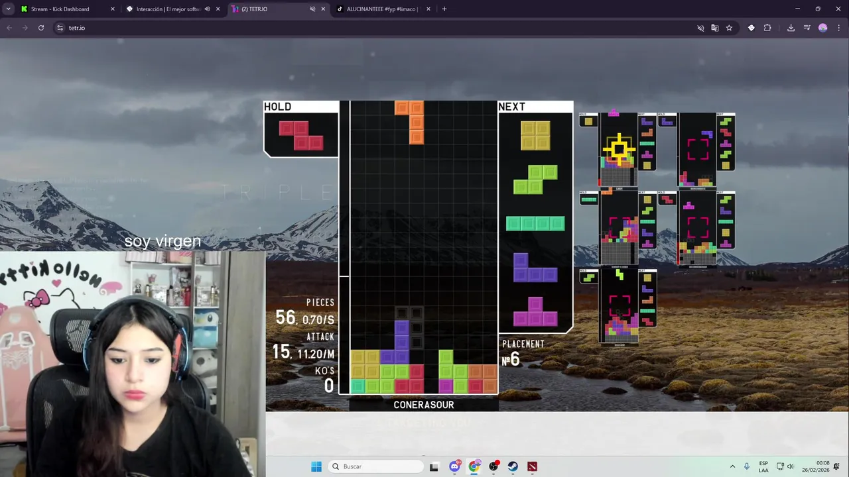Close the TETR.IO tab
849x477 pixels.
pos(323,9)
